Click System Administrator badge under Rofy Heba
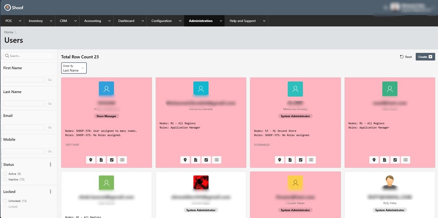 click(390, 210)
